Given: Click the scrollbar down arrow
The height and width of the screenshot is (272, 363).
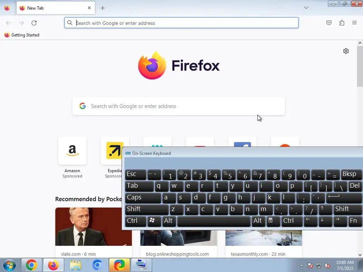Looking at the screenshot, I should [x=360, y=255].
